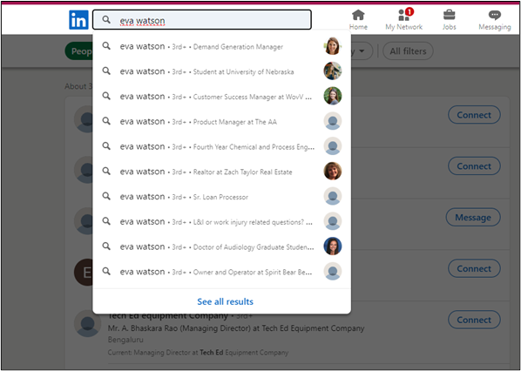
Task: Click search icon beside Realtor suggestion
Action: (x=106, y=171)
